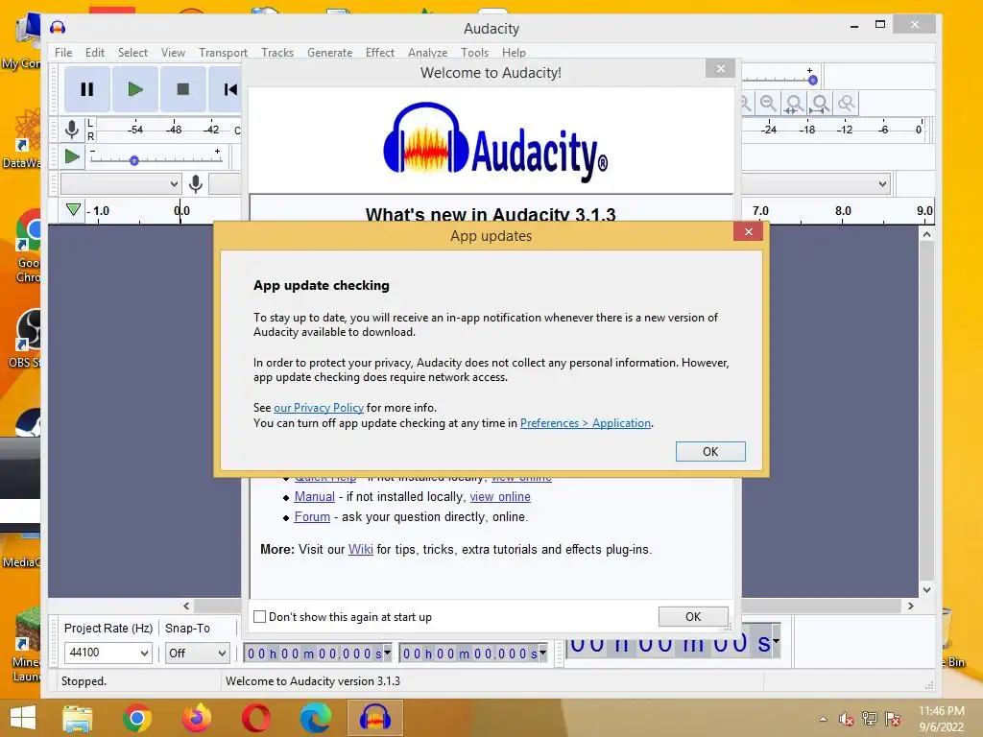Click the Fit Project to Width icon

[820, 103]
